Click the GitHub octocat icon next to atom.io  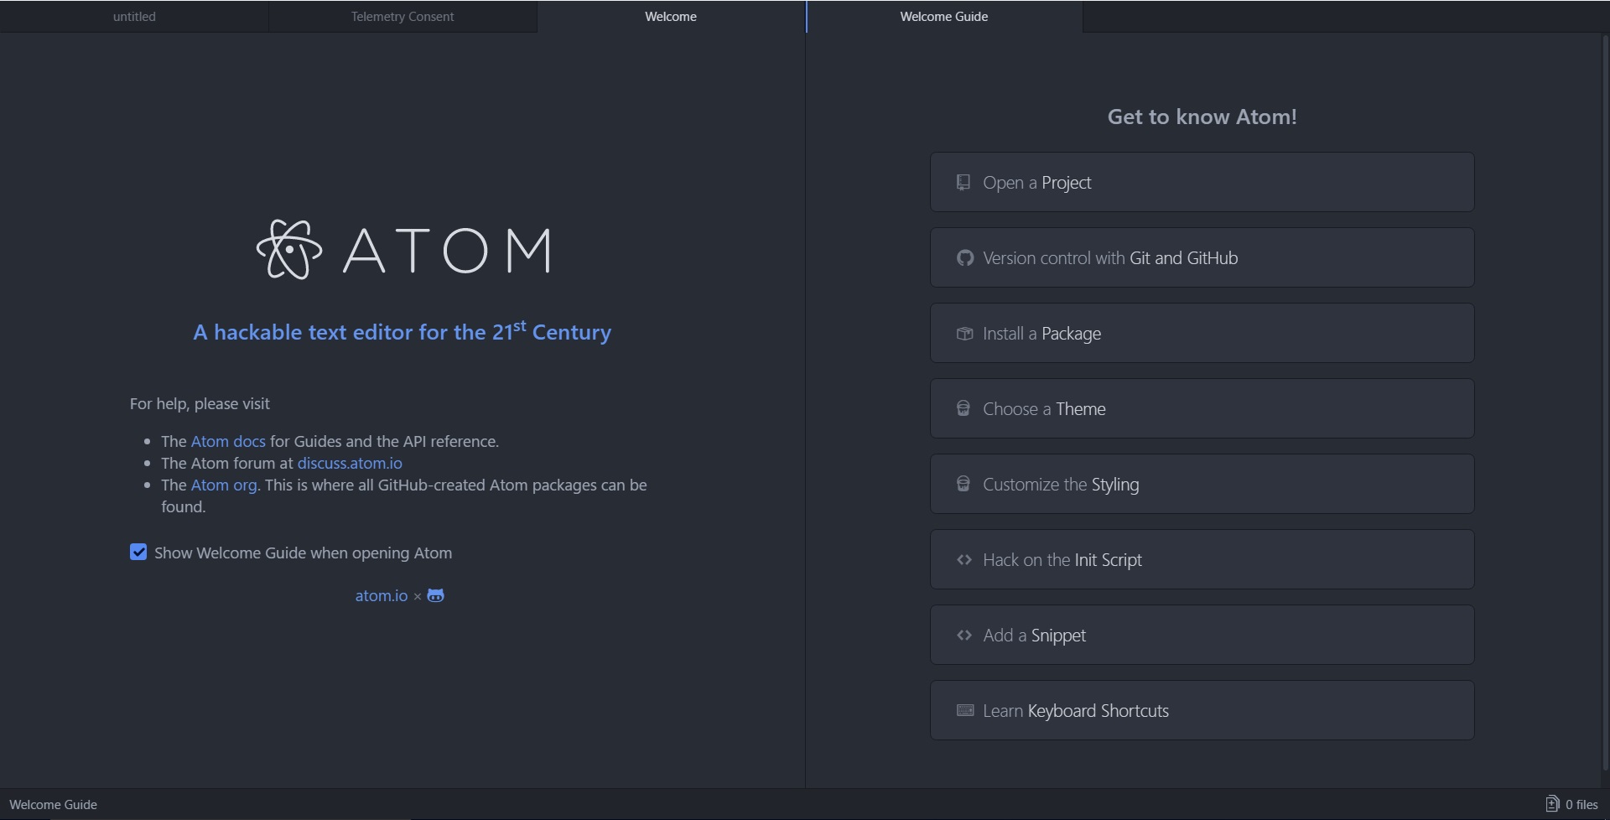(435, 595)
